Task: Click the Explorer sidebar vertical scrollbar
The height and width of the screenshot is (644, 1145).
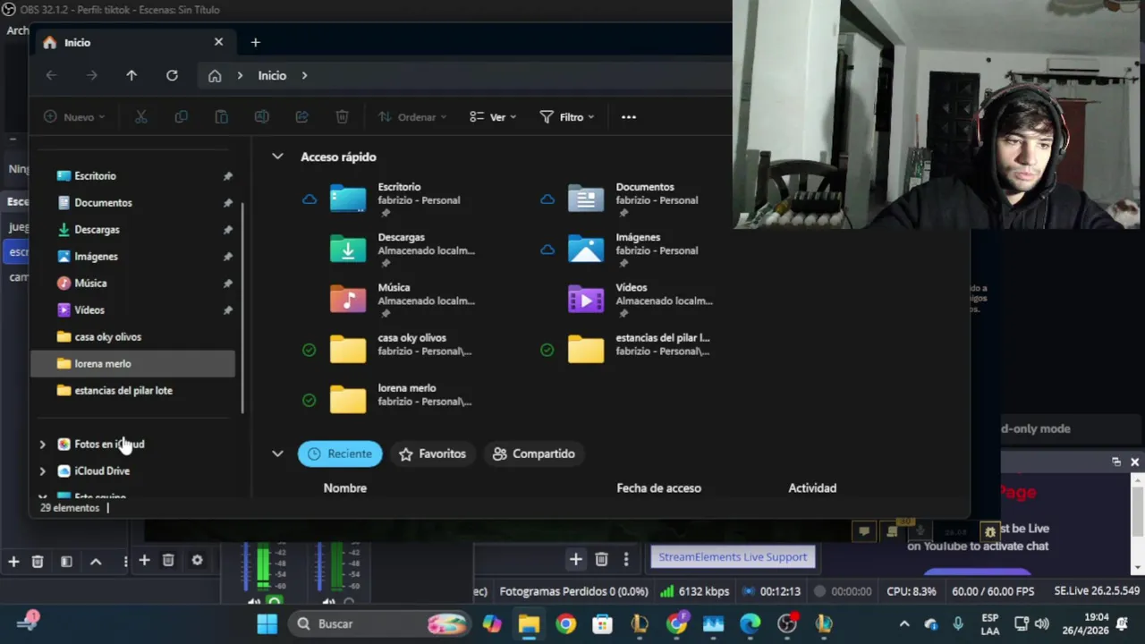Action: tap(242, 307)
